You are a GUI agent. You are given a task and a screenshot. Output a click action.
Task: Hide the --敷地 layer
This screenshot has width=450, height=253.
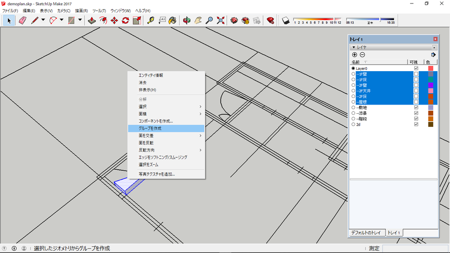(x=416, y=108)
